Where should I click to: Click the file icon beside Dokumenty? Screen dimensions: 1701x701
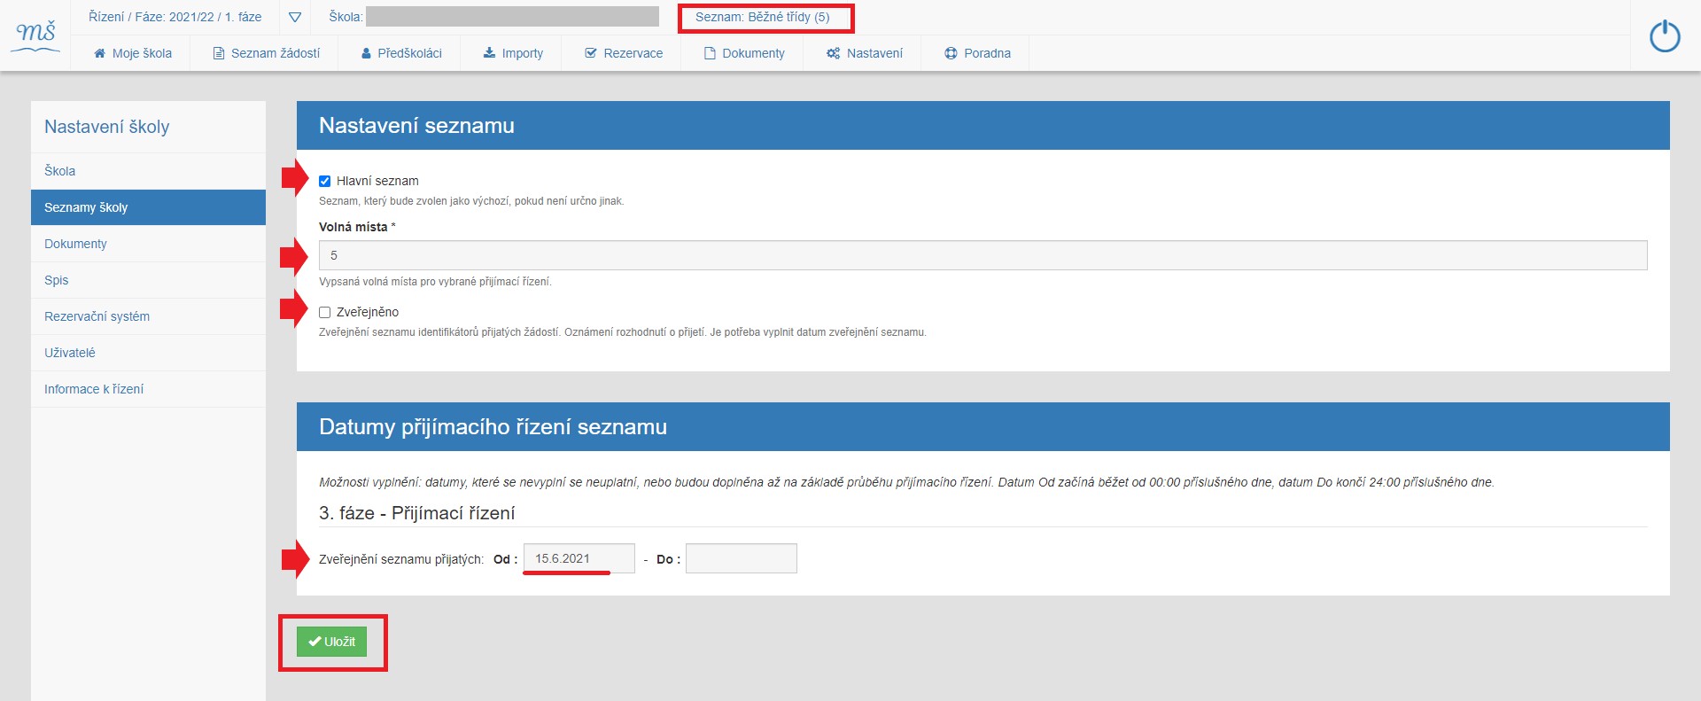point(710,53)
